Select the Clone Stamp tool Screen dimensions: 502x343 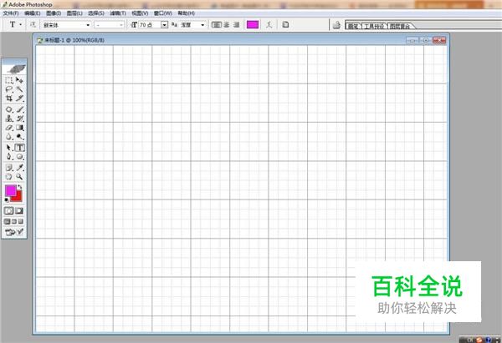[x=9, y=119]
